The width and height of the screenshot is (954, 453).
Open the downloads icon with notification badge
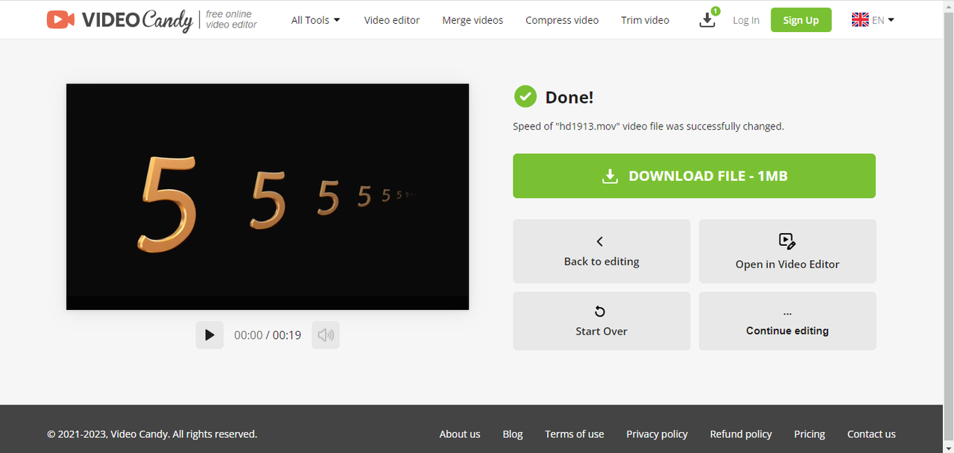(709, 19)
